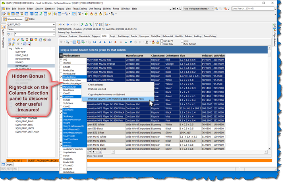Insert a new row with plus icon

pos(115,42)
